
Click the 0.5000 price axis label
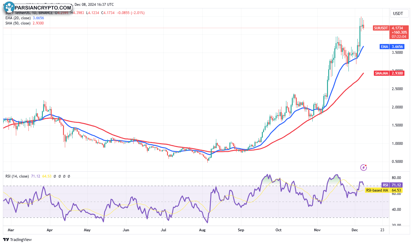click(x=398, y=162)
